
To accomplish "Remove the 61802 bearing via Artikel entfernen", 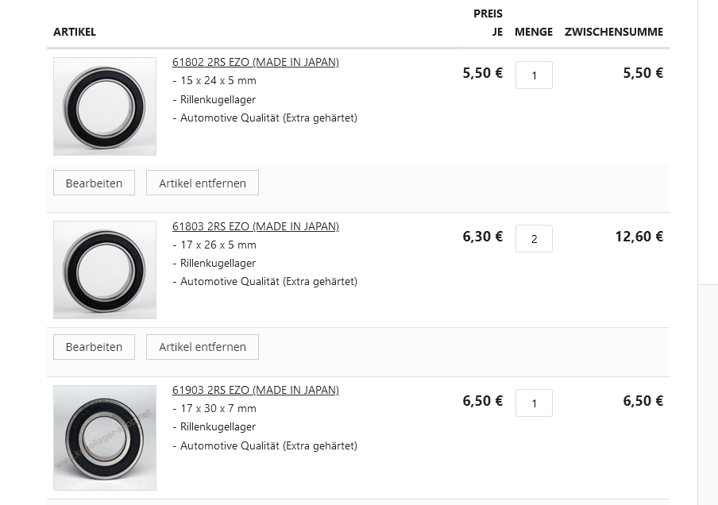I will [x=203, y=183].
